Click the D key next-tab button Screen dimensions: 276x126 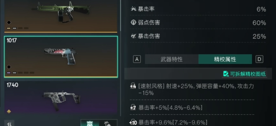(259, 59)
